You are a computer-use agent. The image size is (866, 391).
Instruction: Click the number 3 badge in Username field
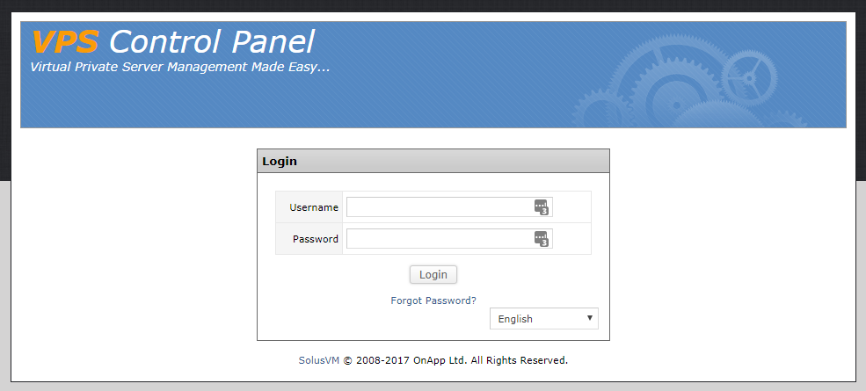[x=544, y=211]
